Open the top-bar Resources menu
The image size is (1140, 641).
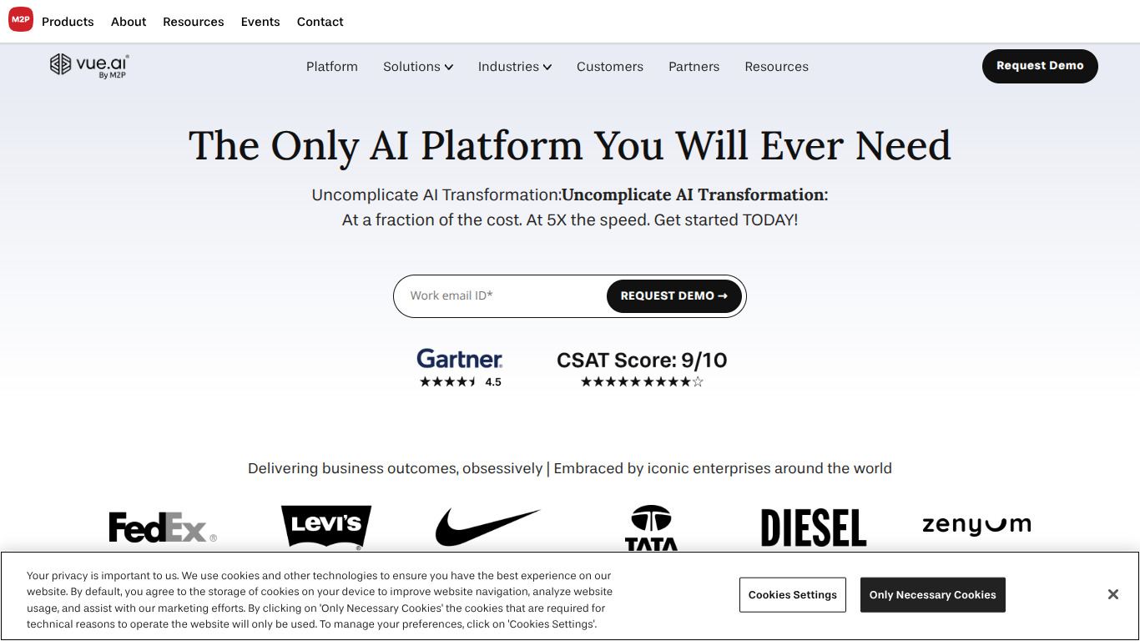(194, 22)
